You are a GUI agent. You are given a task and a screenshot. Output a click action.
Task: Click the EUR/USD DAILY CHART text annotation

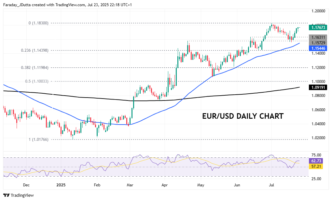pyautogui.click(x=242, y=116)
